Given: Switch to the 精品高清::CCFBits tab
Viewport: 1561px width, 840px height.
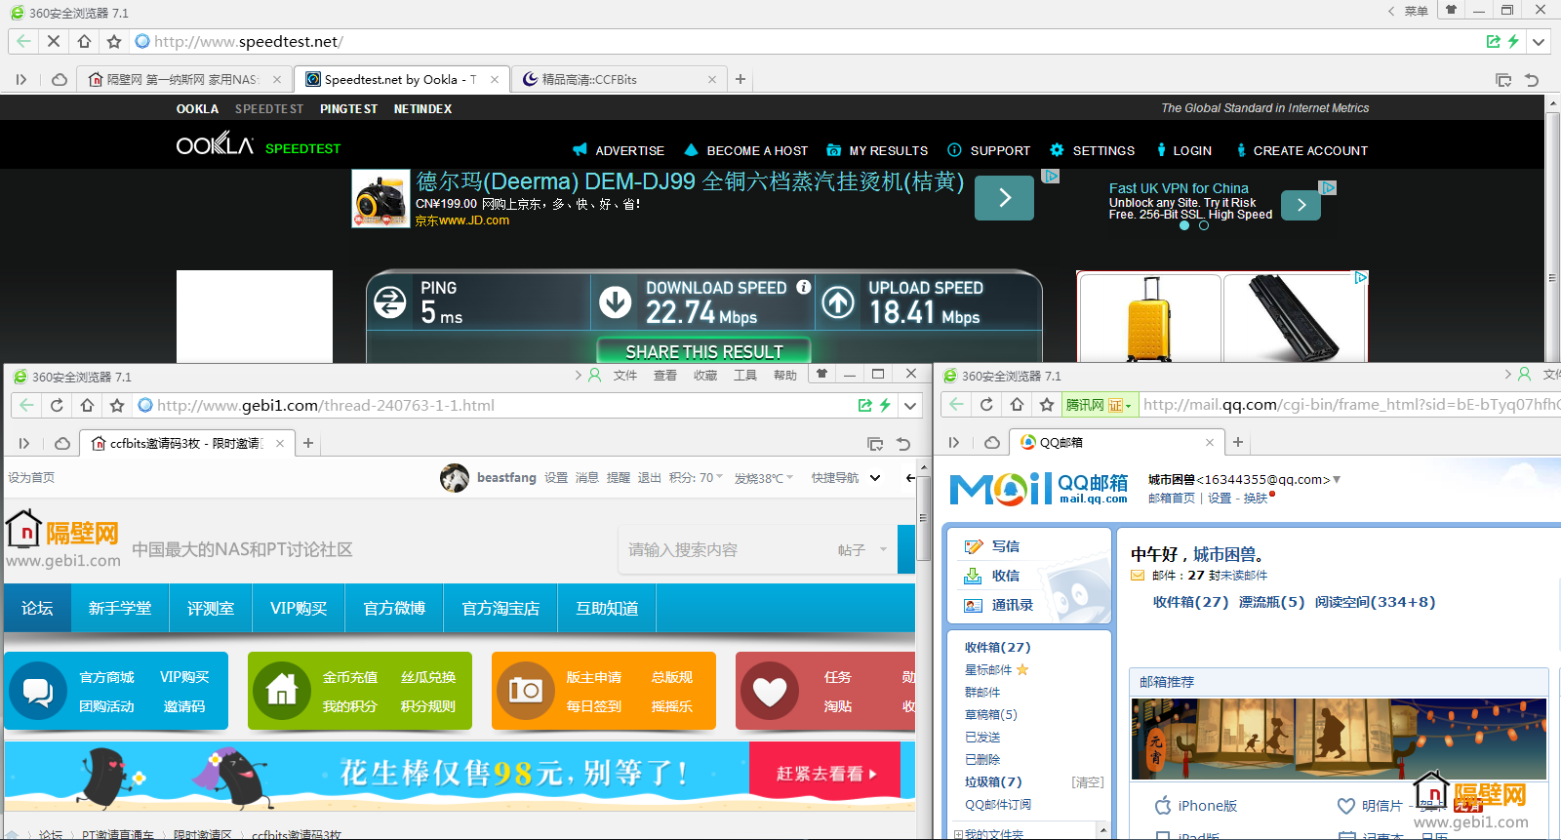Looking at the screenshot, I should [x=620, y=80].
